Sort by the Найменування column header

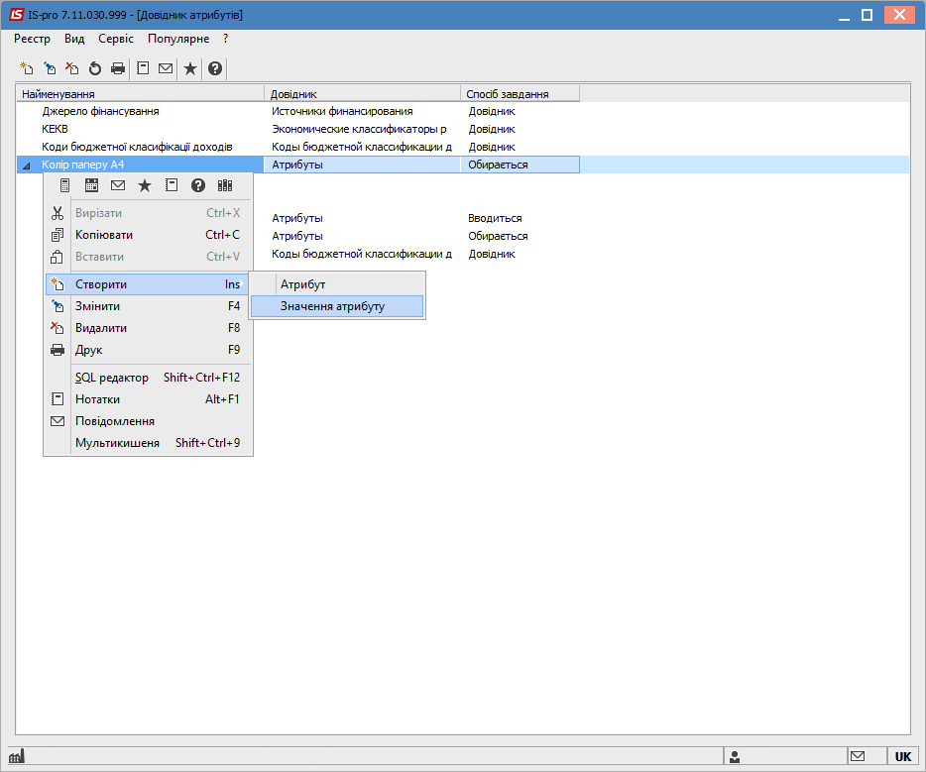point(141,94)
